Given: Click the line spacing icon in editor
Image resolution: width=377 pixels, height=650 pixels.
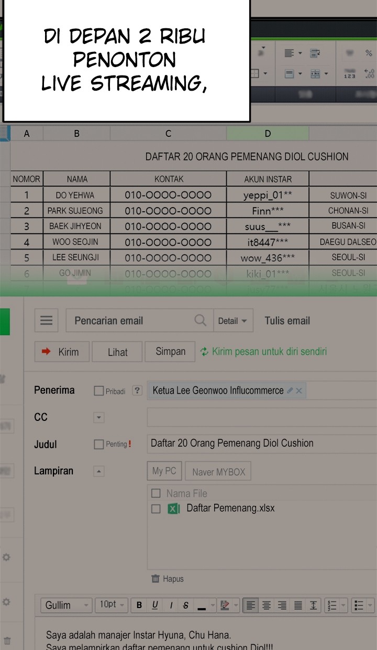Looking at the screenshot, I should [x=313, y=605].
